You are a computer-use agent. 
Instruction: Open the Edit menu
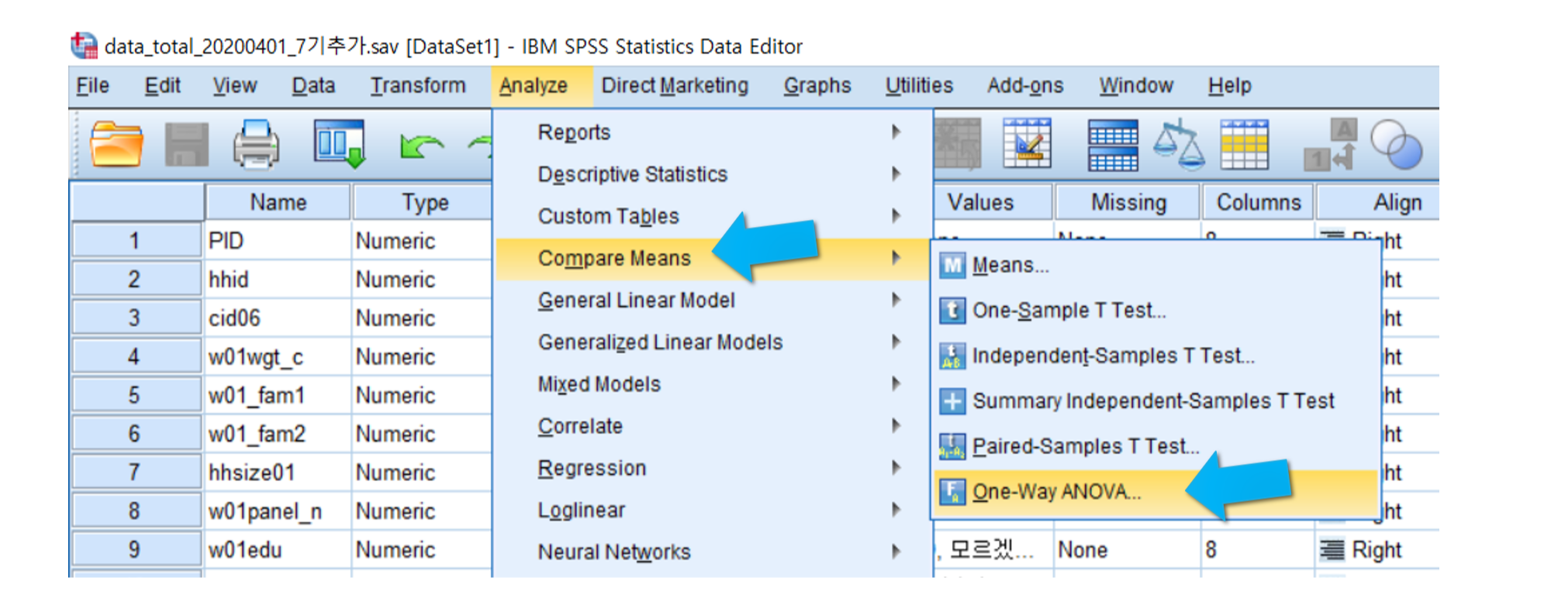click(x=162, y=85)
